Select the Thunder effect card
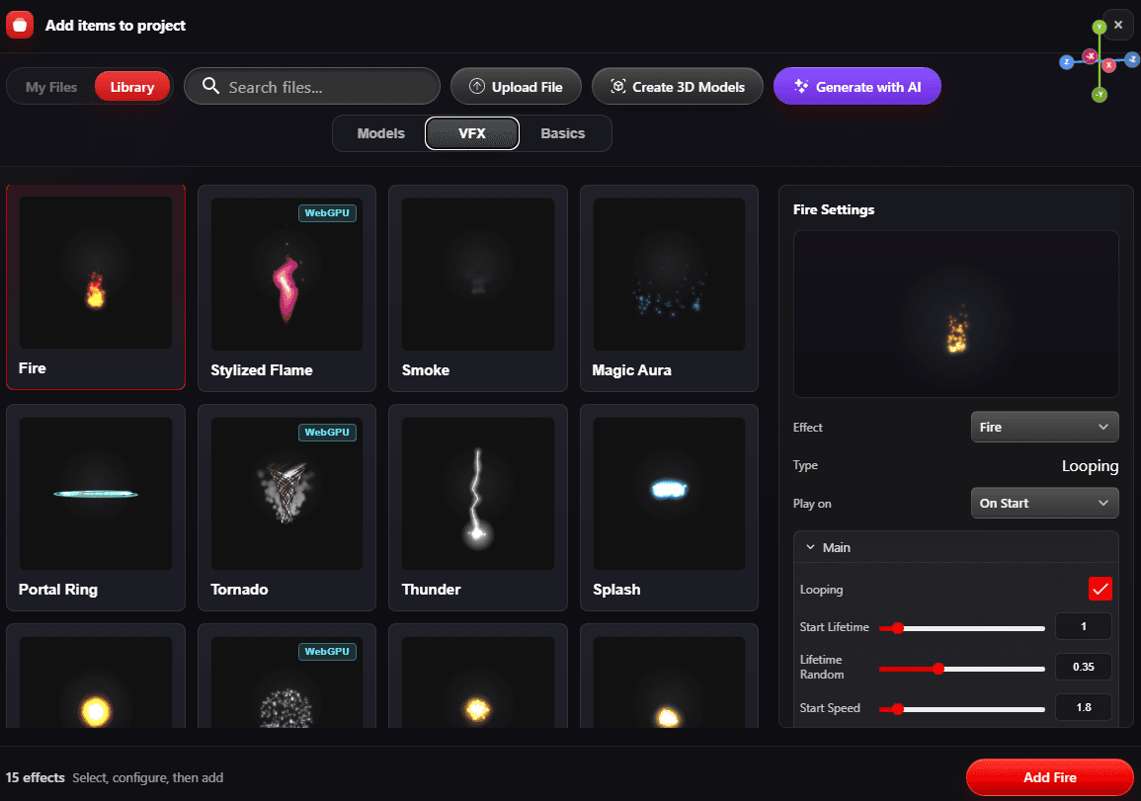 click(x=478, y=508)
